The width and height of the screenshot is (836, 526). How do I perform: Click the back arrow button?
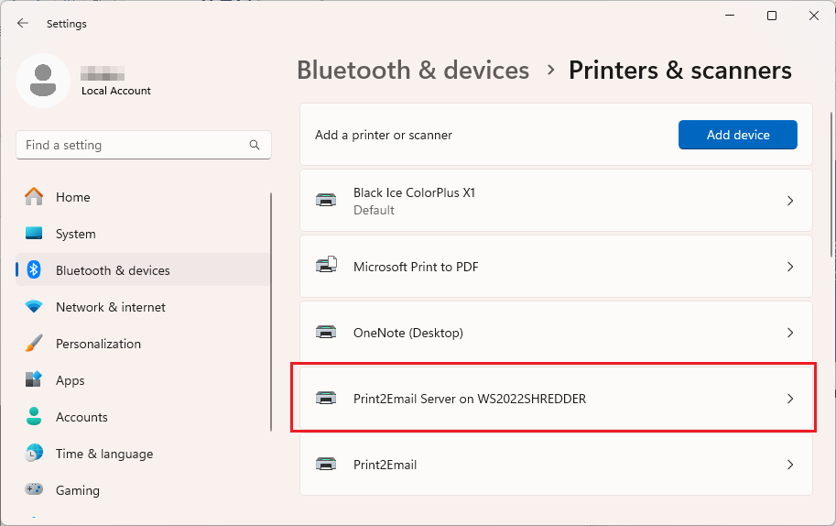tap(23, 24)
